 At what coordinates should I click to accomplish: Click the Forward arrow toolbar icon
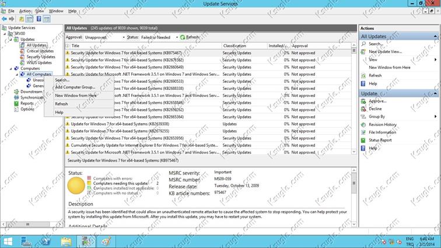pyautogui.click(x=12, y=19)
